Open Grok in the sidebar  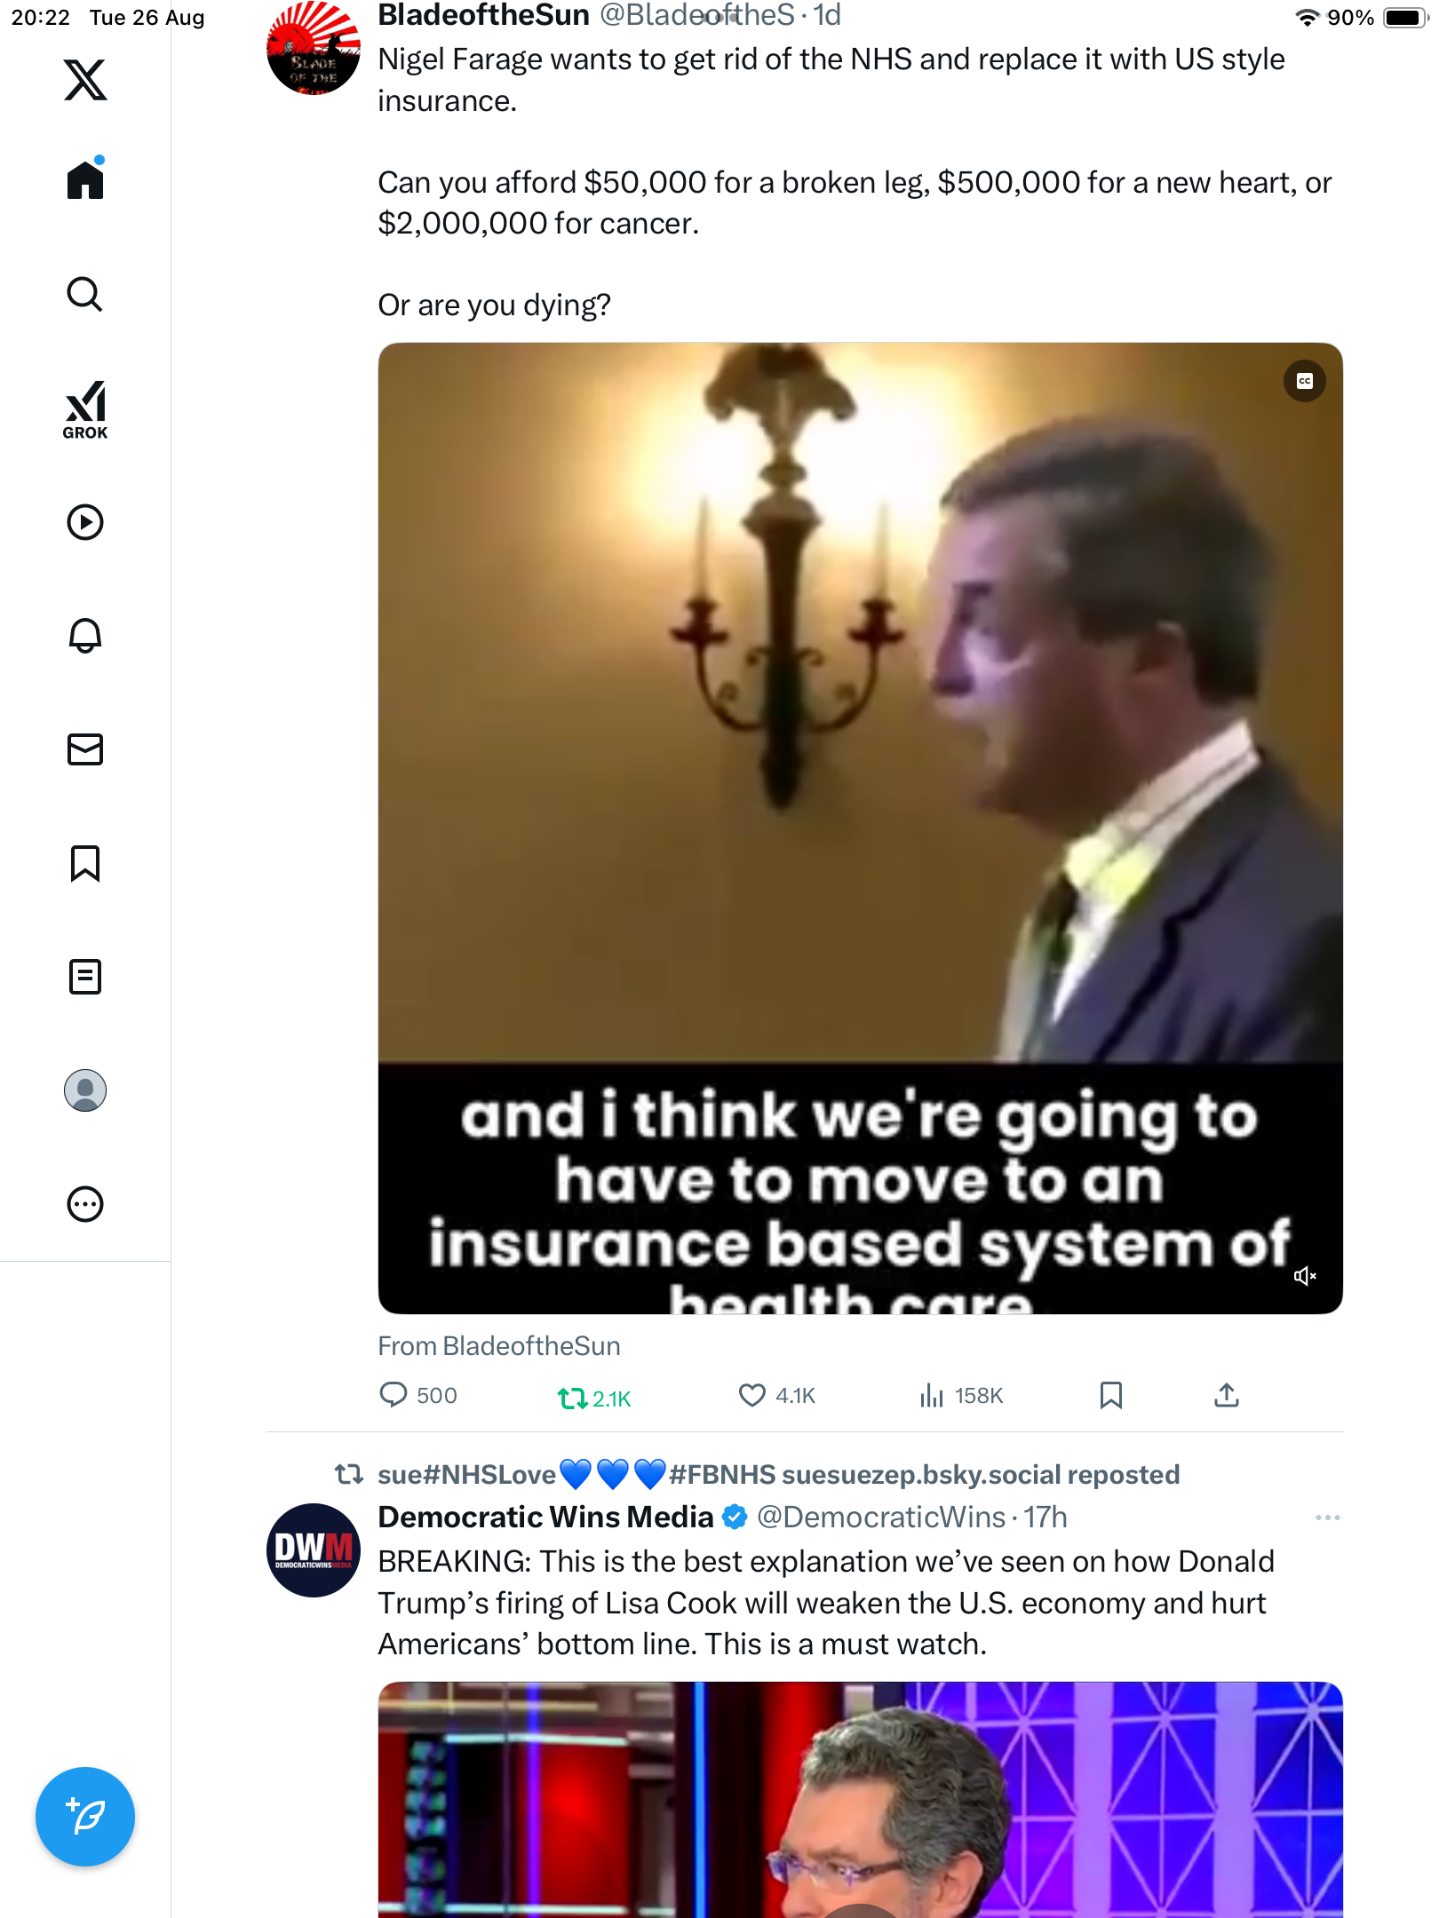pyautogui.click(x=85, y=409)
